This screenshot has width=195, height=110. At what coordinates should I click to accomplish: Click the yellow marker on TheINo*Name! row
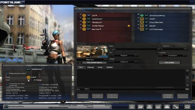[x=129, y=26]
